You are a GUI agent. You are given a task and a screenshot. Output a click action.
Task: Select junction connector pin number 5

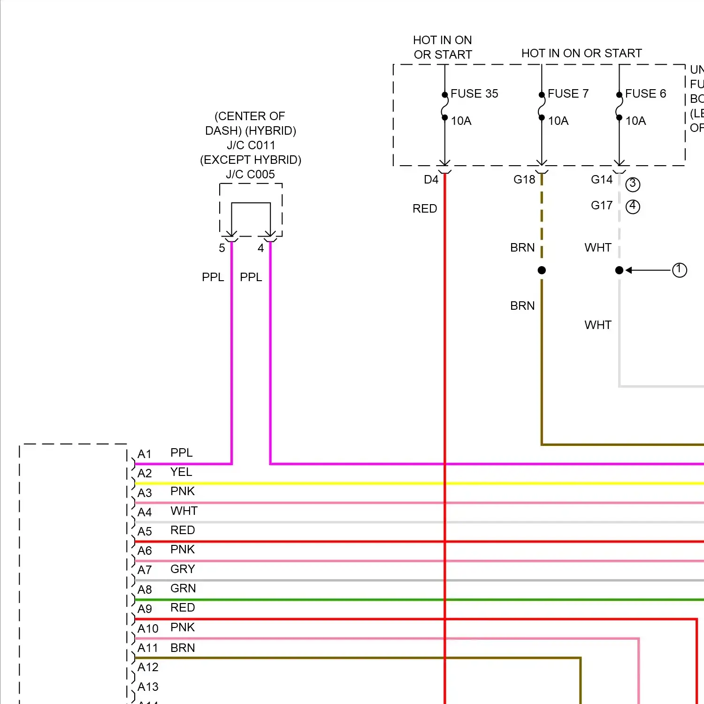click(x=222, y=248)
